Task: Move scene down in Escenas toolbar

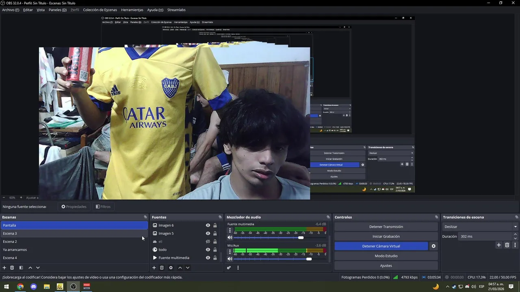Action: tap(38, 268)
